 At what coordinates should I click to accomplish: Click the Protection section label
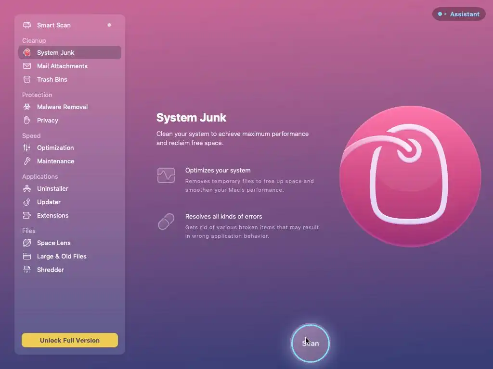coord(37,95)
